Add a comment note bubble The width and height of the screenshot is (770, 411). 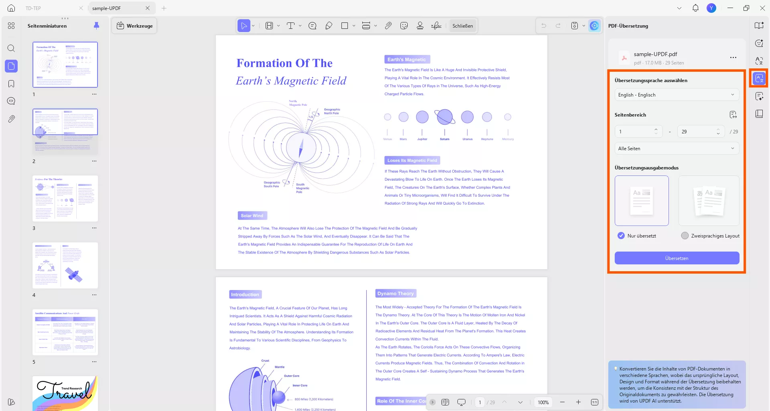(x=313, y=26)
